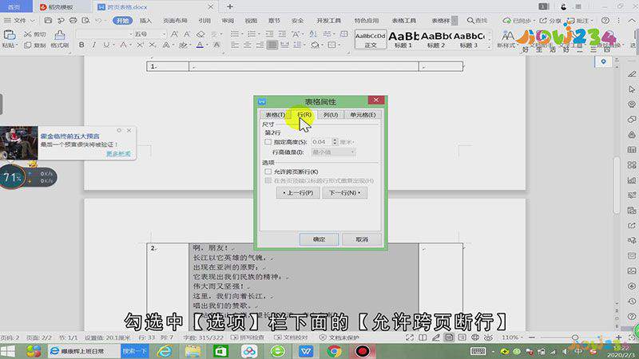Viewport: 639px width, 359px height.
Task: Click the 上一行(P) button
Action: point(298,193)
